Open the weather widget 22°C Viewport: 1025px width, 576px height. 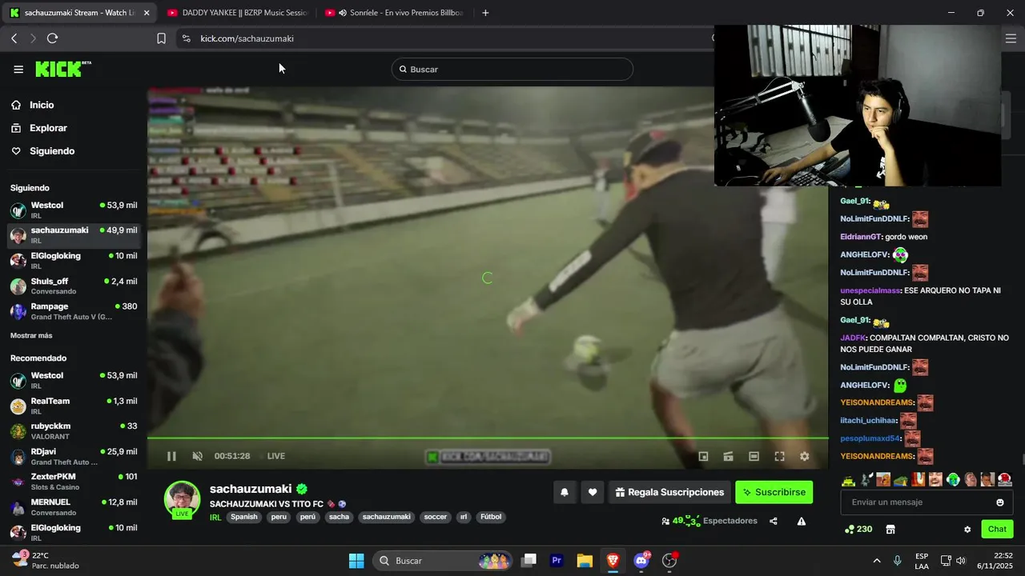(46, 560)
